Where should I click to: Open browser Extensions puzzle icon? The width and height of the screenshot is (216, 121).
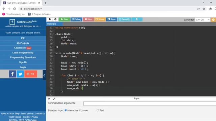[211, 9]
